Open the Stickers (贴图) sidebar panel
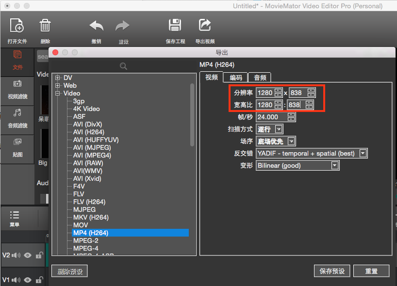397x286 pixels. (x=17, y=148)
